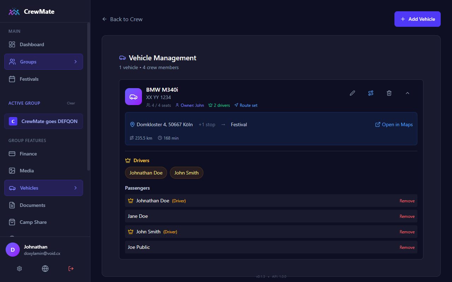This screenshot has width=452, height=282.
Task: Click the 235.5 km distance
Action: click(141, 138)
